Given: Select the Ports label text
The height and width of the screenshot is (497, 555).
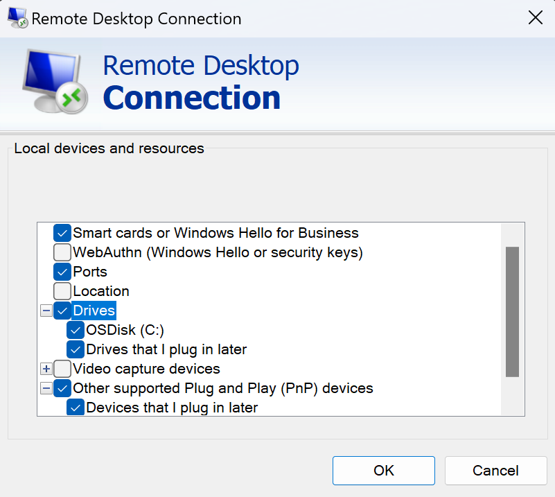Looking at the screenshot, I should (90, 272).
